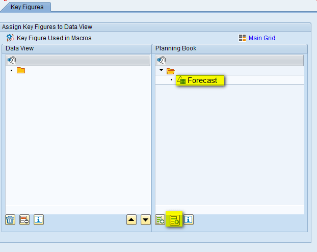317x252 pixels.
Task: Click the highlighted yellow add key figure icon
Action: [x=175, y=220]
